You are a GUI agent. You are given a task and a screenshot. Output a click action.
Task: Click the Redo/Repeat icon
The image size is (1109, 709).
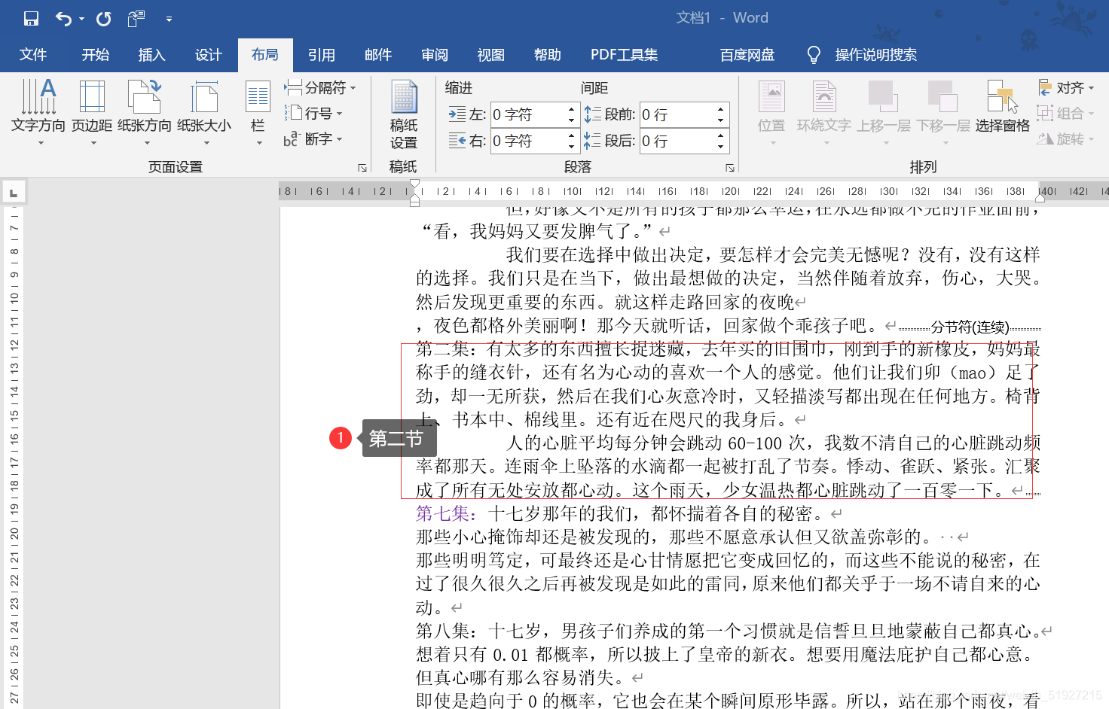tap(104, 19)
